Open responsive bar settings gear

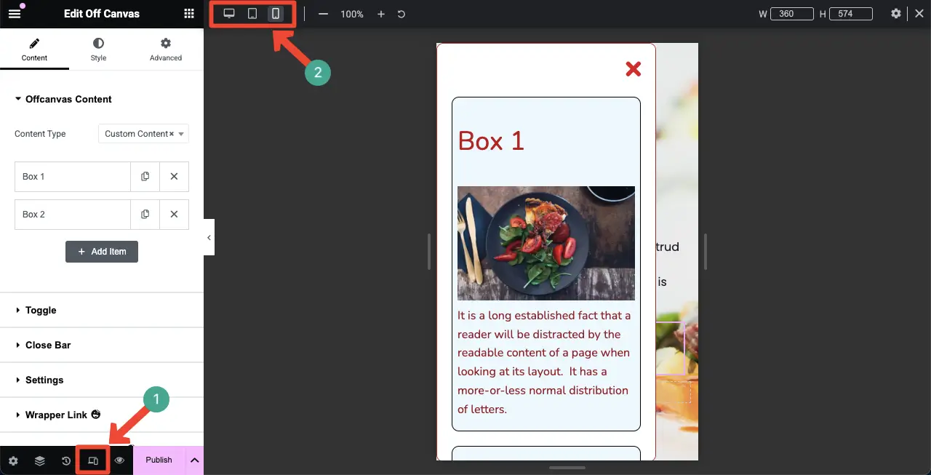point(896,14)
